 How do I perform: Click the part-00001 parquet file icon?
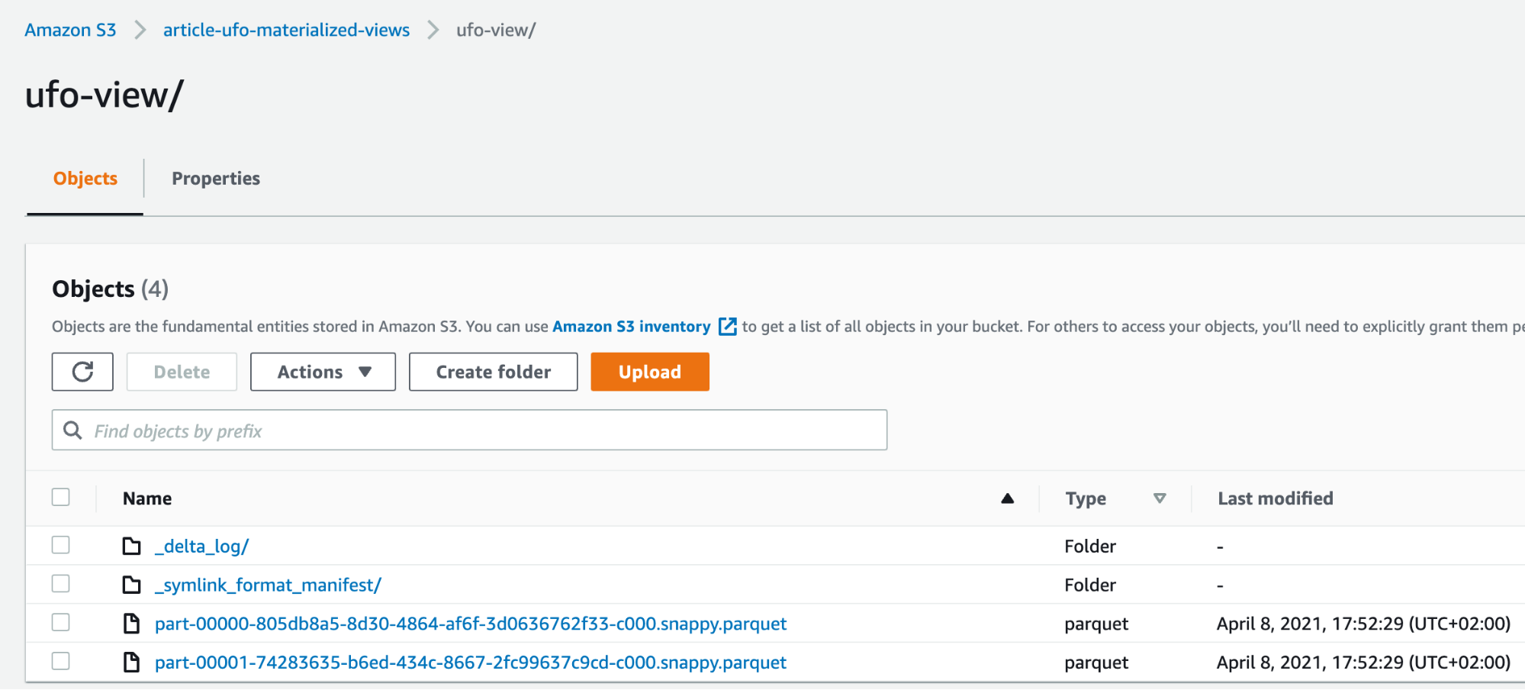tap(132, 663)
